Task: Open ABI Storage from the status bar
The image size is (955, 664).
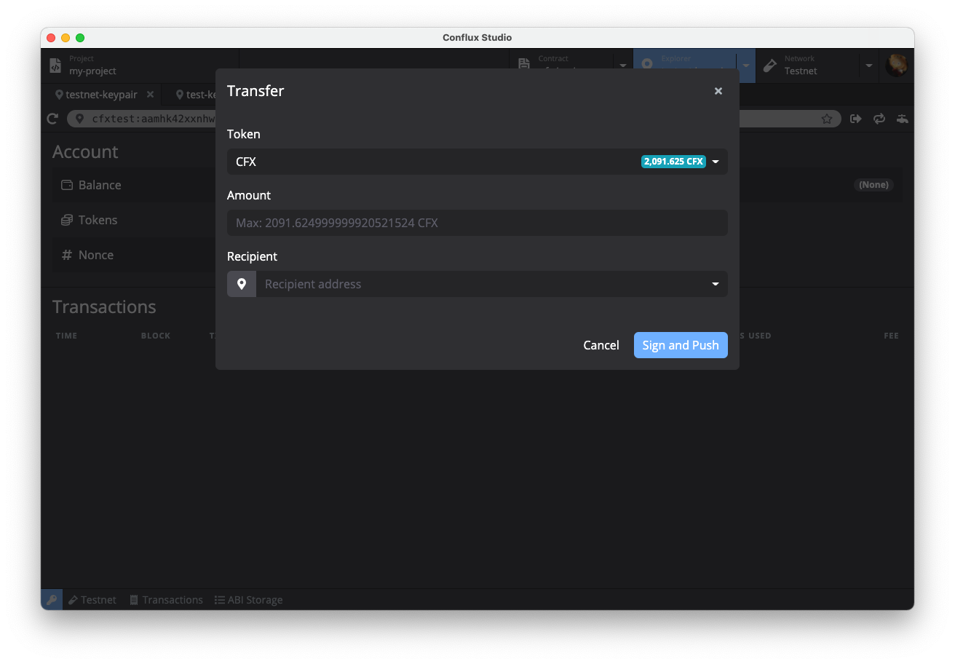Action: [x=248, y=600]
